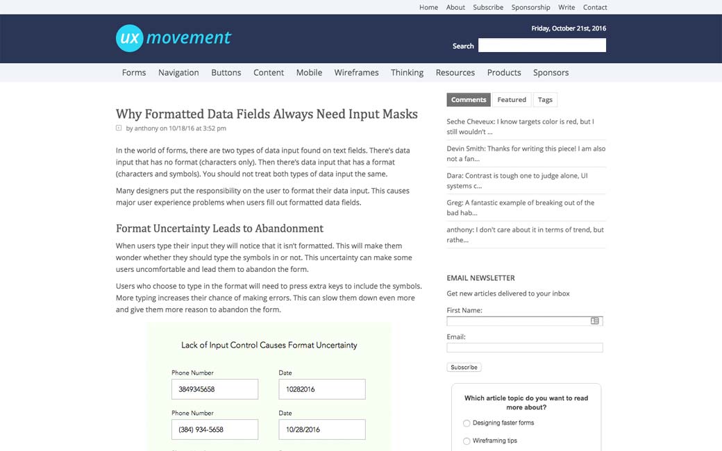This screenshot has height=451, width=722.
Task: Open the Forms category menu
Action: pyautogui.click(x=134, y=73)
